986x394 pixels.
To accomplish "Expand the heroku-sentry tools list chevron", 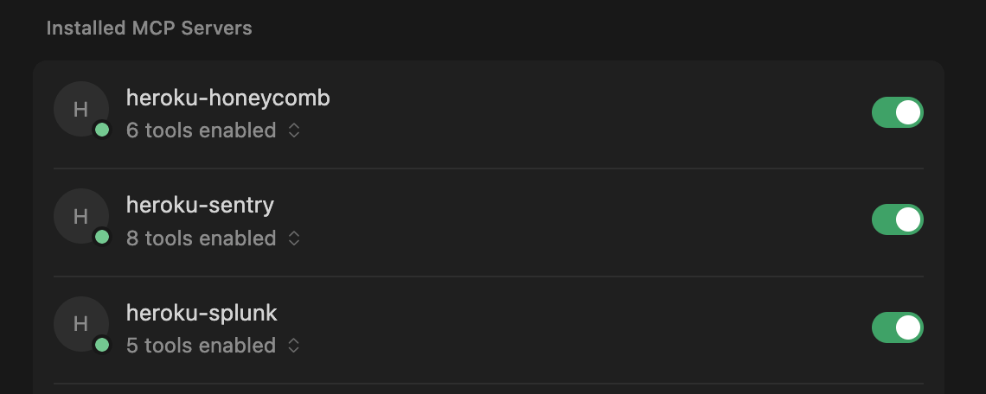I will pos(294,238).
